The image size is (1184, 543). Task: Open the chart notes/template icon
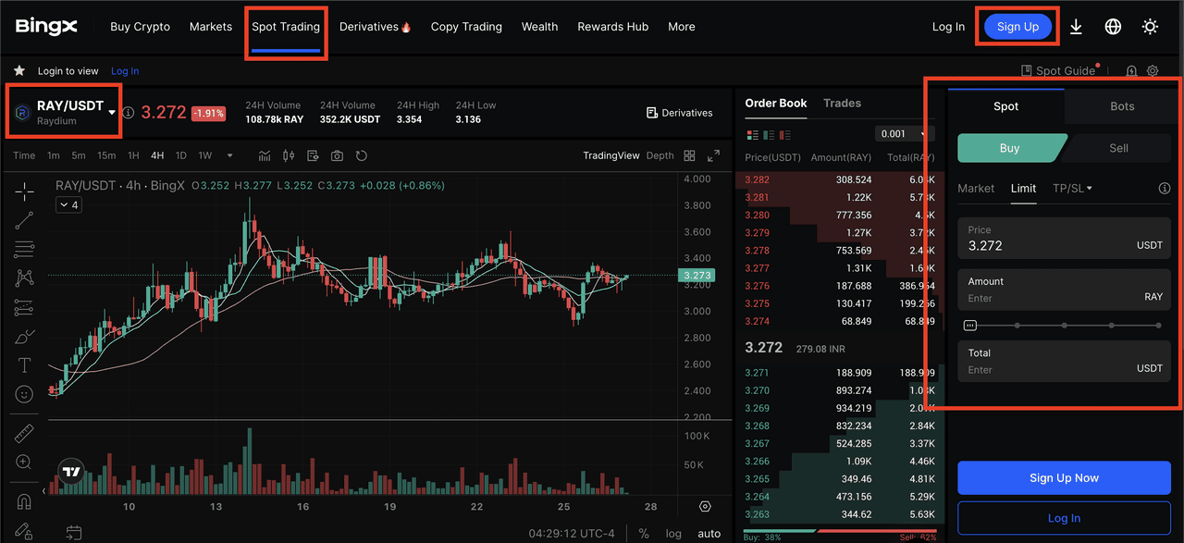coord(313,155)
